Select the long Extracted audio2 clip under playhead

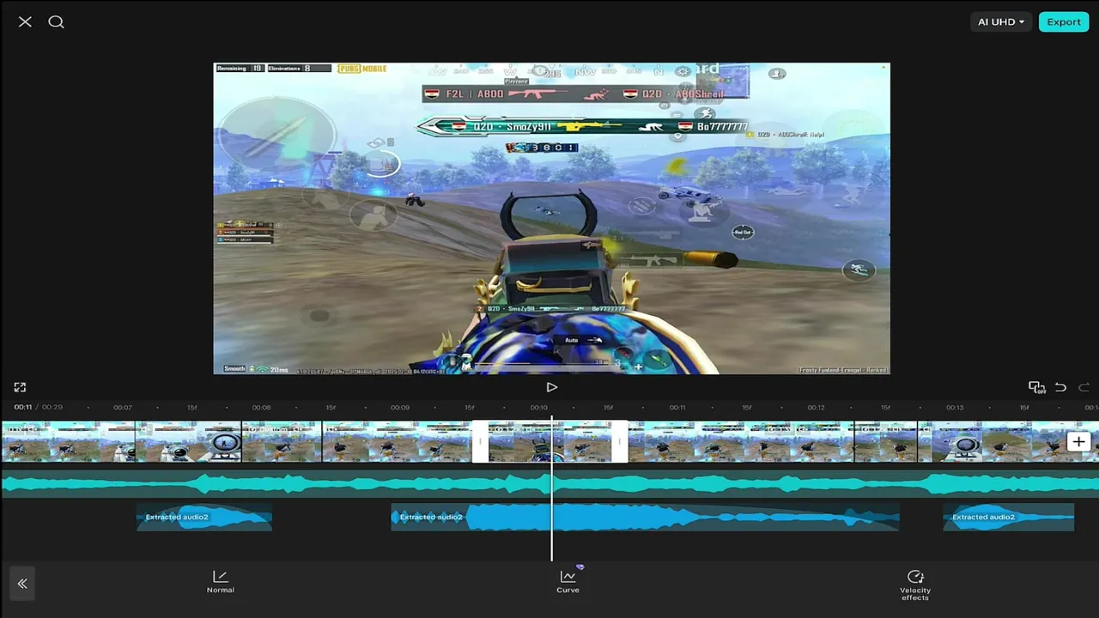click(645, 517)
